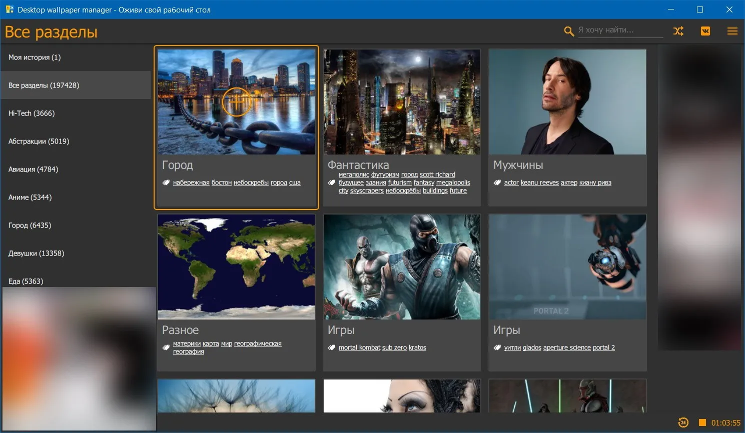
Task: Click the сша tag link
Action: point(295,182)
